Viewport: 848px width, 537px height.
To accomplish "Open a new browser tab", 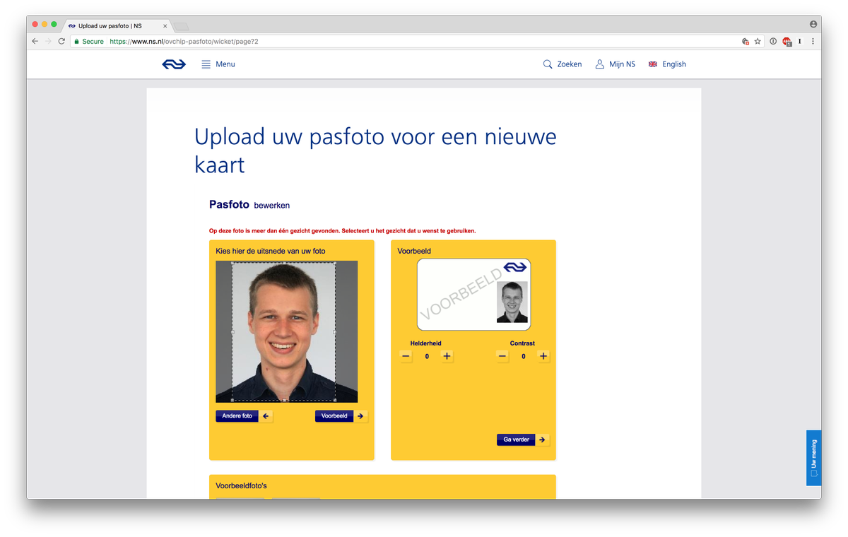I will click(x=181, y=26).
